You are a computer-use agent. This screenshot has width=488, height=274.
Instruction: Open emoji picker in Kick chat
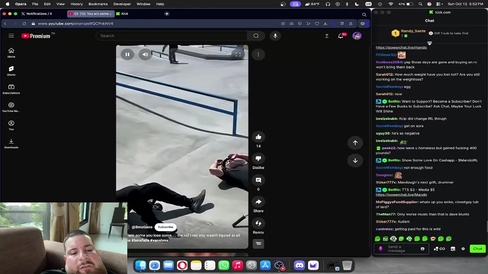tap(422, 249)
